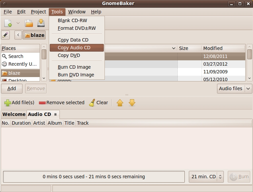The image size is (253, 192).
Task: Select Recently Used in Places sidebar
Action: coord(20,64)
